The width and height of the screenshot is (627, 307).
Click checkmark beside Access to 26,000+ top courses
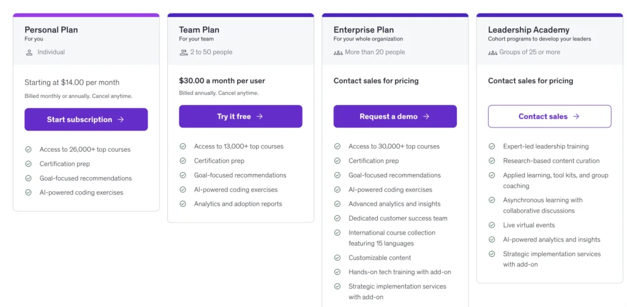29,150
